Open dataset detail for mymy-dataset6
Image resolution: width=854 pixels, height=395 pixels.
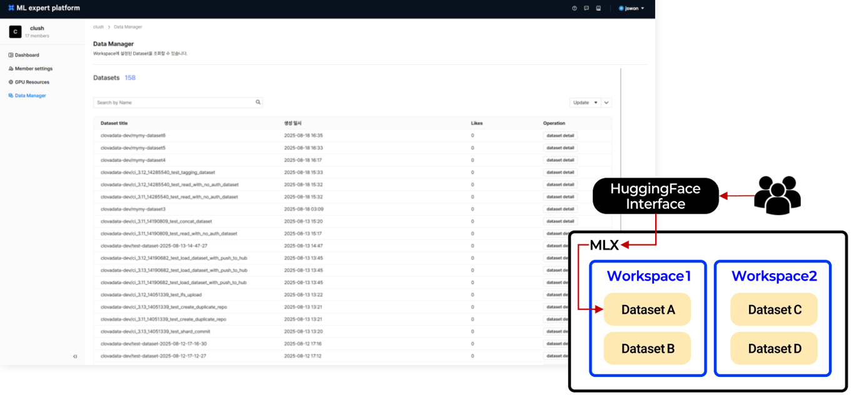(x=560, y=136)
